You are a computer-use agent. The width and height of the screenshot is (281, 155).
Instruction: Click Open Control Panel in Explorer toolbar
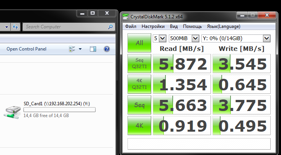coord(26,49)
